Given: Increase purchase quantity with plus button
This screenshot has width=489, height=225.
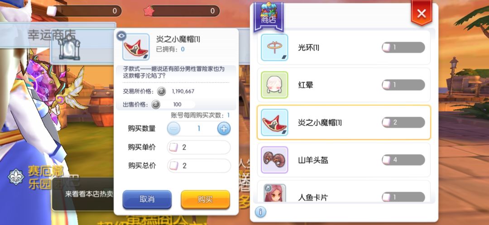Looking at the screenshot, I should [x=224, y=128].
